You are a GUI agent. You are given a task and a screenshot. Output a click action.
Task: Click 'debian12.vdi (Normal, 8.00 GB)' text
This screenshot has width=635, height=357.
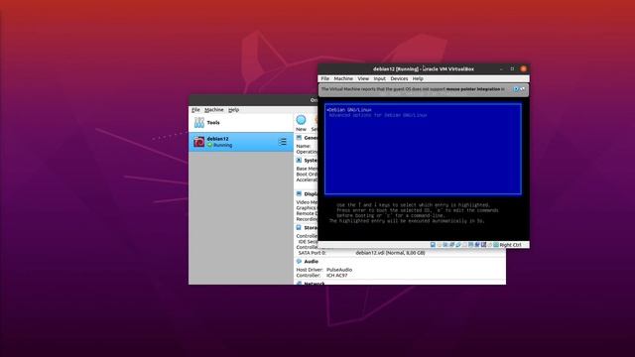390,253
